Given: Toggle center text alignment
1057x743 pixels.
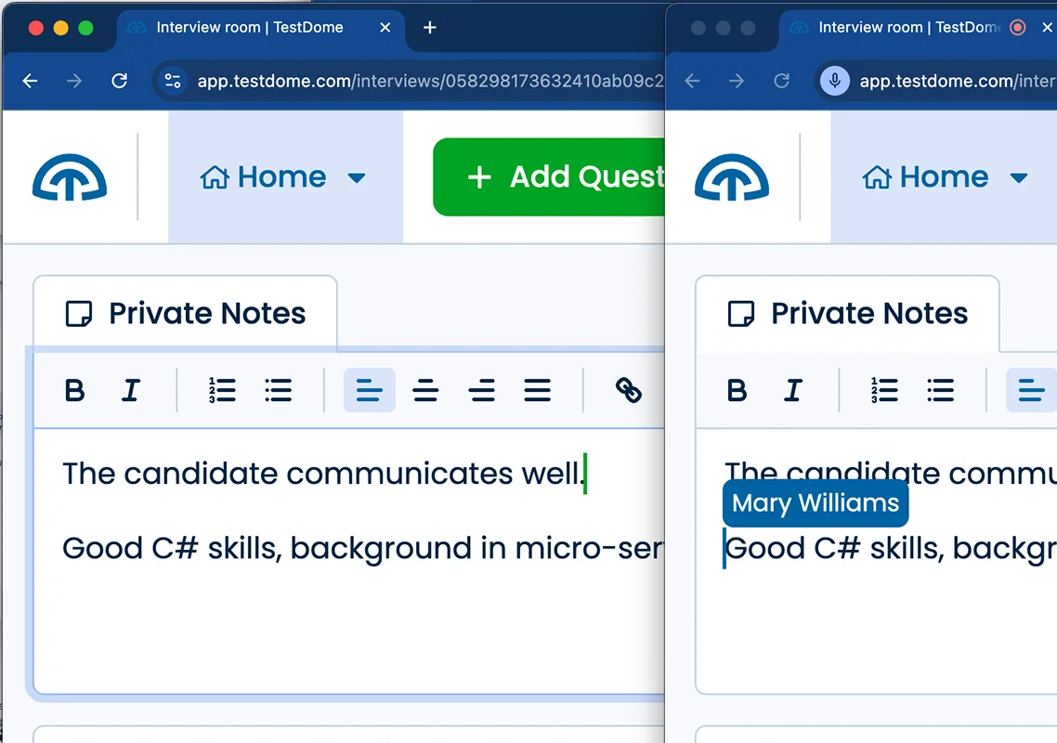Looking at the screenshot, I should click(425, 390).
